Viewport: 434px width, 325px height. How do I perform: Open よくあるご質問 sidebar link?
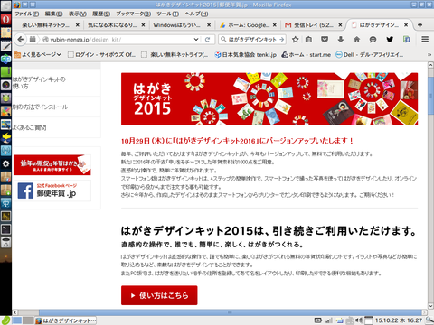(x=29, y=127)
